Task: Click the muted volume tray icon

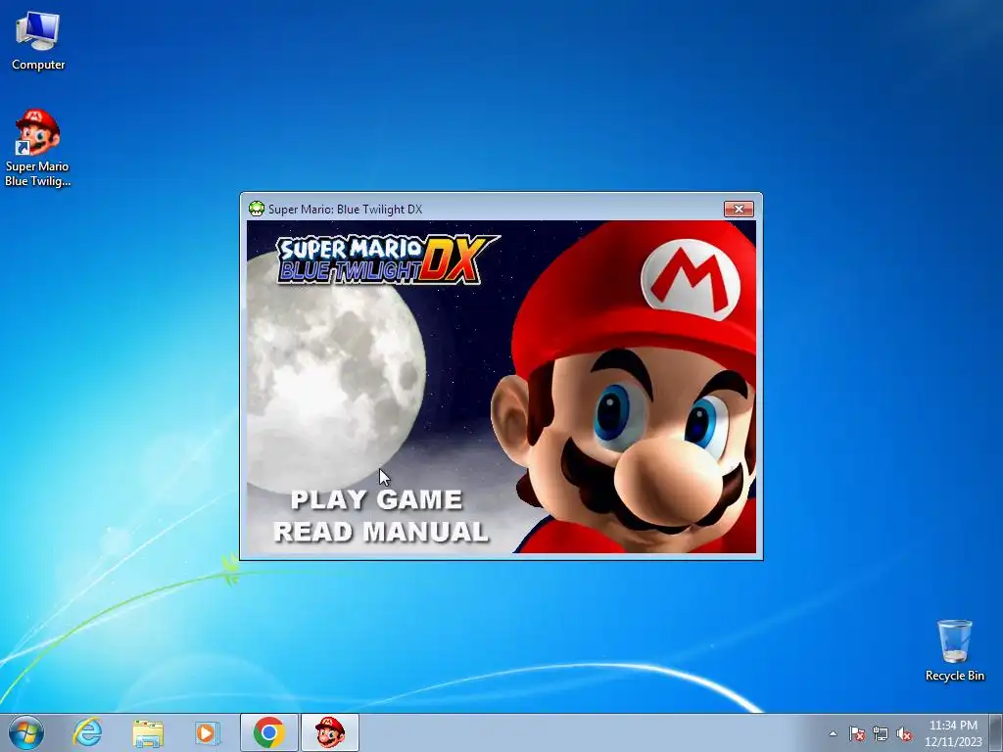Action: [x=904, y=733]
